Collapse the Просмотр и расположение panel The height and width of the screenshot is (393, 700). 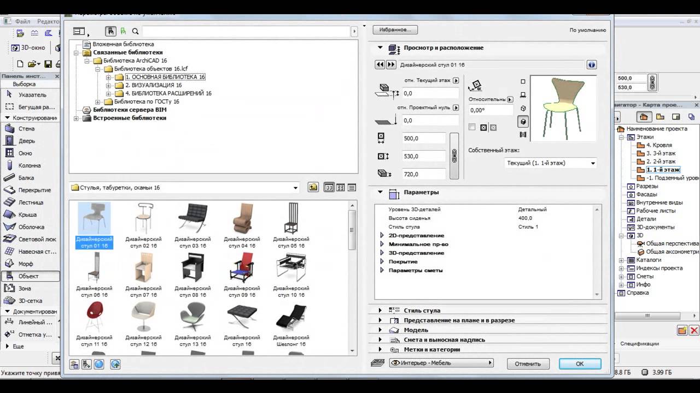point(380,48)
